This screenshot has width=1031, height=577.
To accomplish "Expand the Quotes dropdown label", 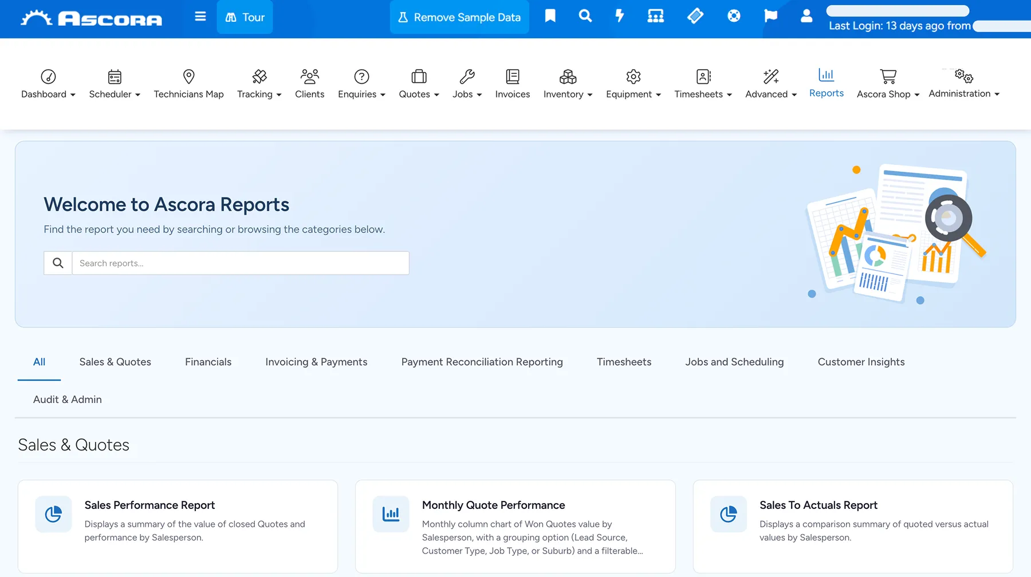I will click(x=419, y=94).
